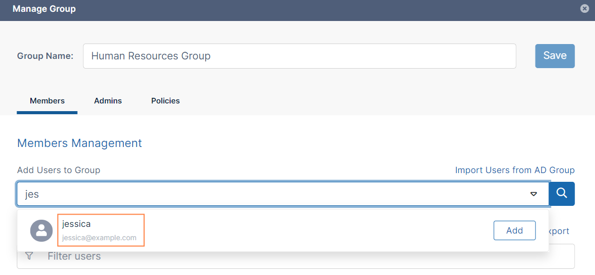Switch to the Members tab
The image size is (595, 275).
tap(47, 101)
